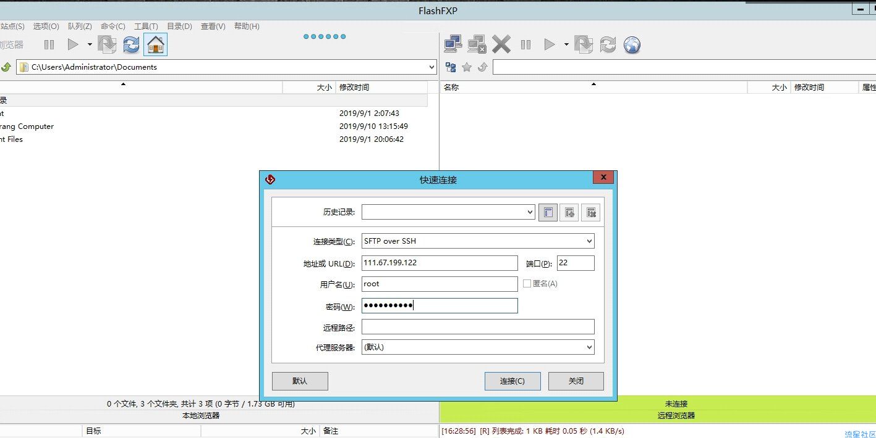Click the 地址或 URL field with 111.67.199.122
876x438 pixels.
440,263
